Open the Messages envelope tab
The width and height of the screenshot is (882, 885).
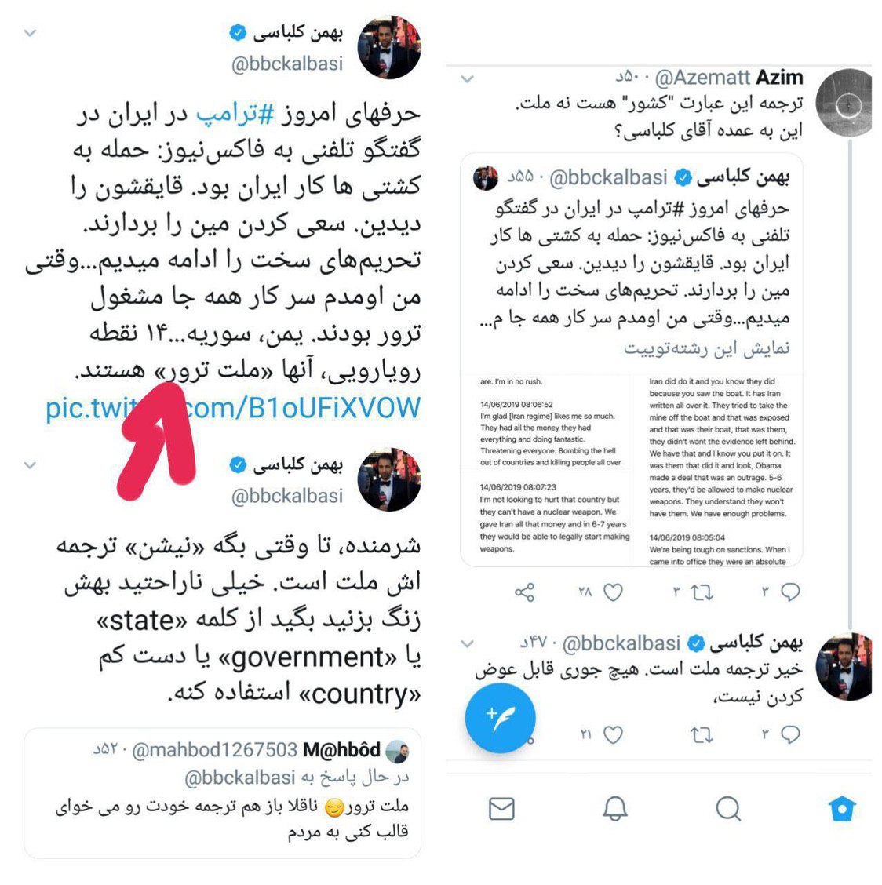[501, 809]
